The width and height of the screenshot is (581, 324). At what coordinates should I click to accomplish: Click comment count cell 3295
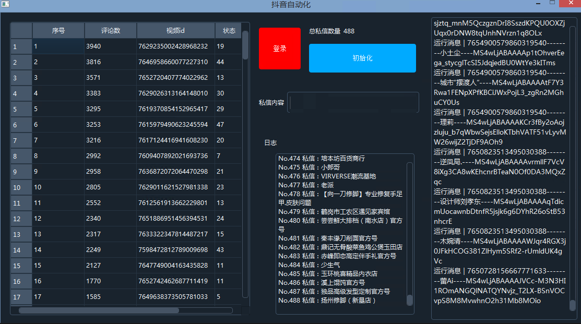(111, 109)
